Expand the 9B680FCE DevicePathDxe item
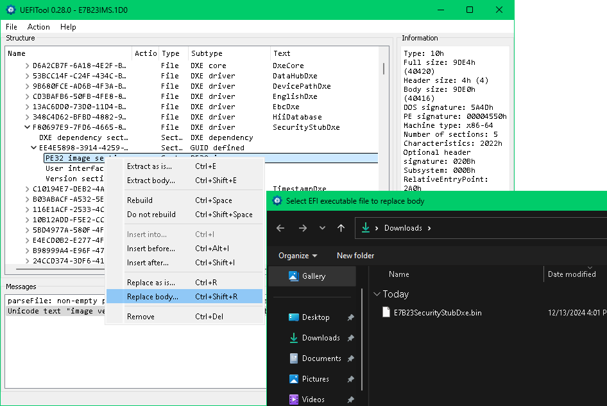The image size is (607, 406). (x=27, y=86)
